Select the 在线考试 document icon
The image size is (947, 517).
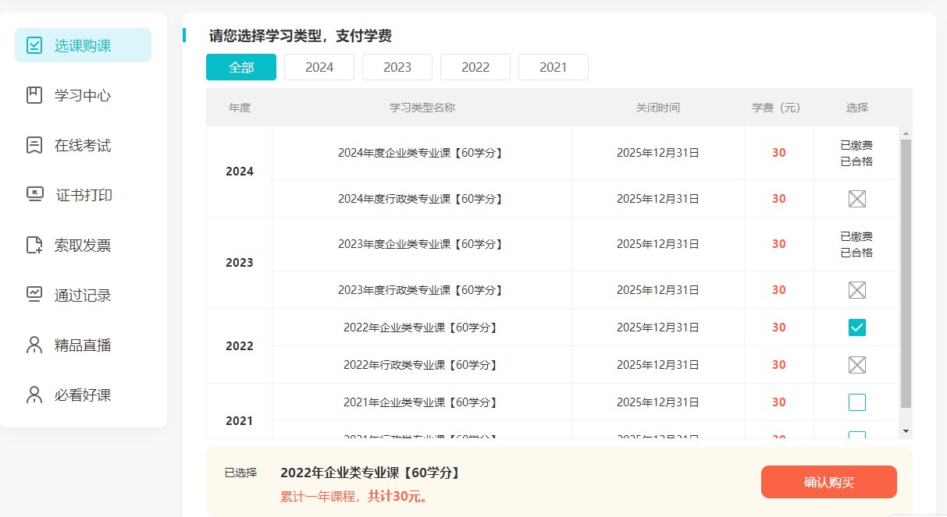pos(33,145)
